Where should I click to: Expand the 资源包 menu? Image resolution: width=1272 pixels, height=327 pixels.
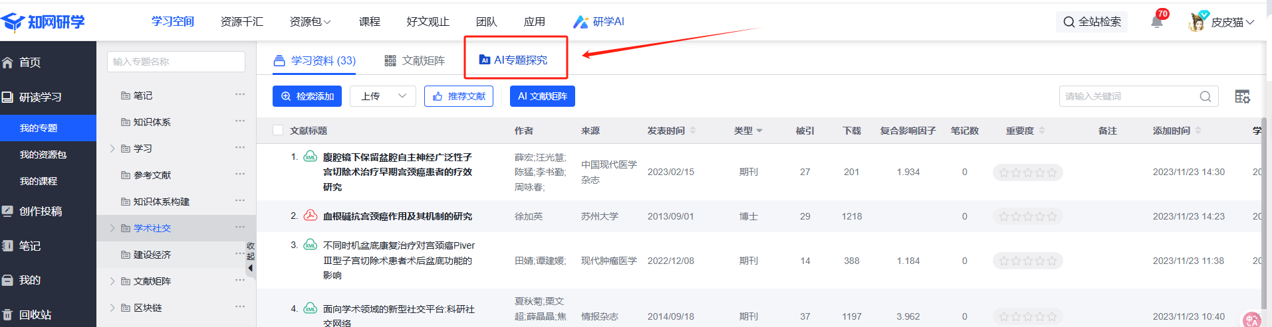tap(310, 22)
